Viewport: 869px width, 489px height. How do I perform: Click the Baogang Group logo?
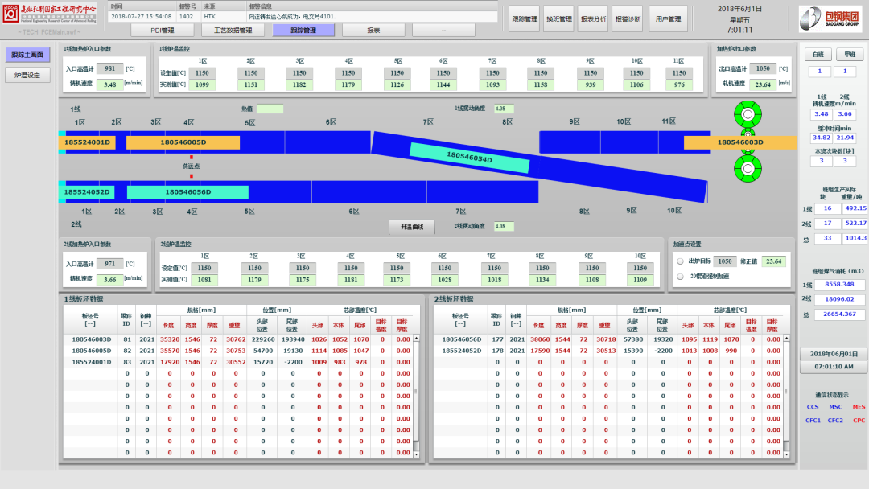(x=830, y=18)
